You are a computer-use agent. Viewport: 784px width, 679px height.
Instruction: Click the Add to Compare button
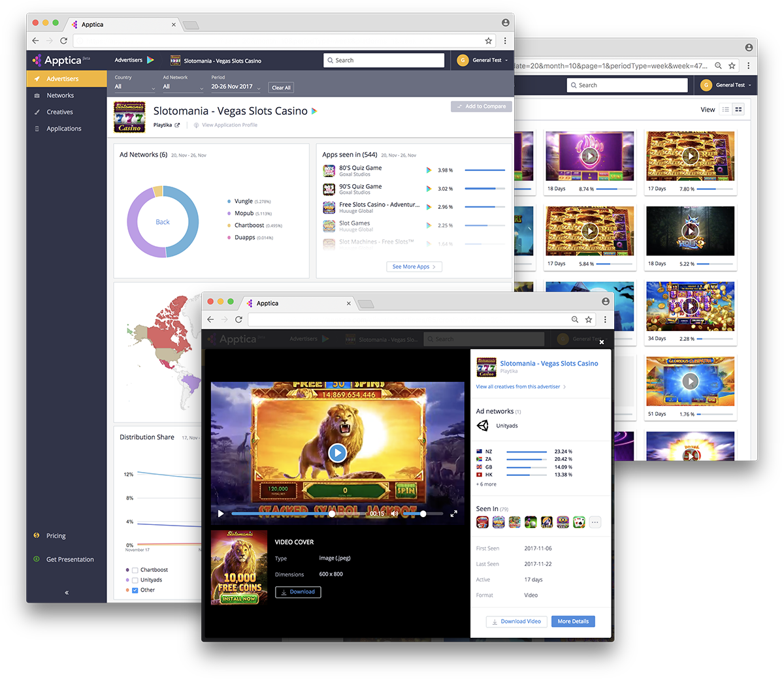[x=482, y=106]
